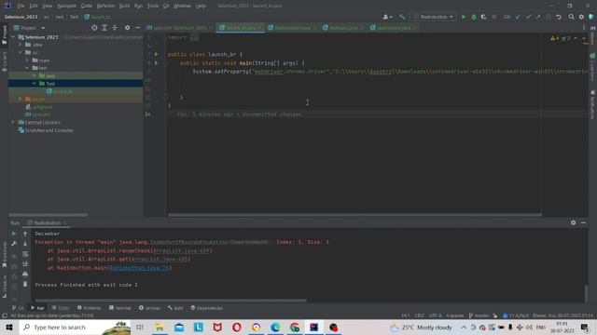Open the user account dropdown in toolbar
The image size is (597, 335).
387,17
